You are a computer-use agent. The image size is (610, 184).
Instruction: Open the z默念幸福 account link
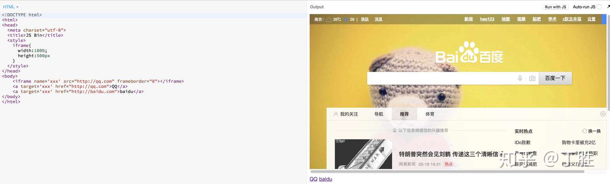click(x=572, y=19)
